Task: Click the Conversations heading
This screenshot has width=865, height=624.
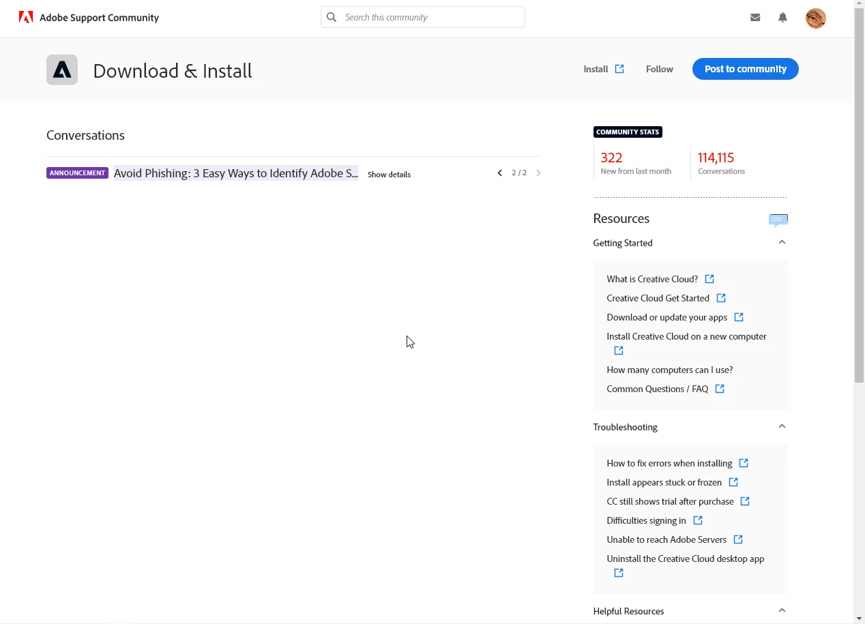Action: pos(85,135)
